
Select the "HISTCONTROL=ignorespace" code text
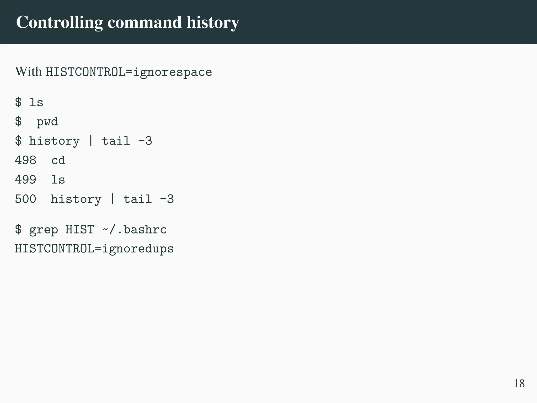coord(129,72)
